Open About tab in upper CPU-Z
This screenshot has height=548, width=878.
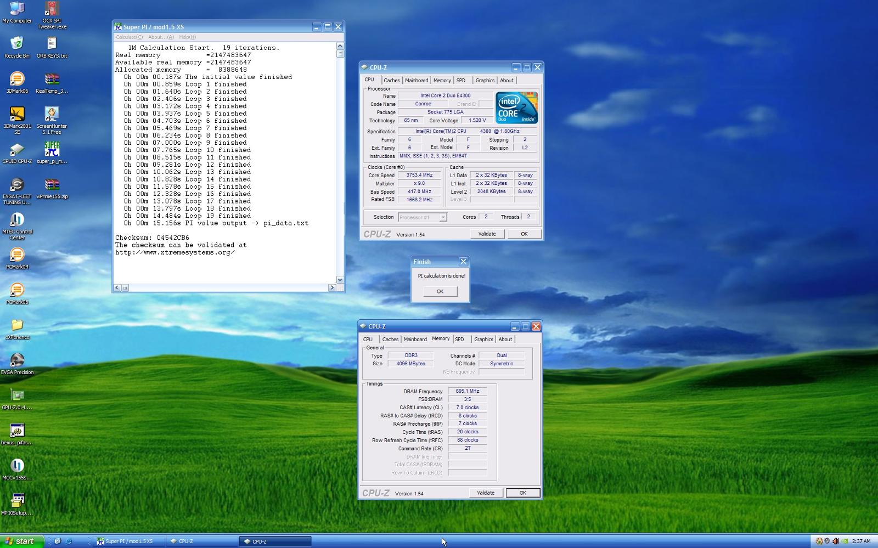[506, 80]
